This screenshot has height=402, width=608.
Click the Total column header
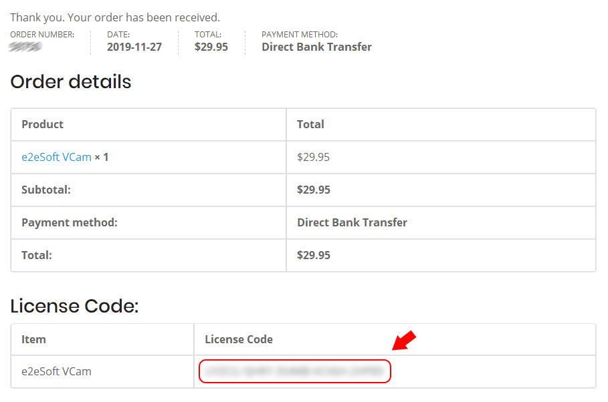coord(310,124)
